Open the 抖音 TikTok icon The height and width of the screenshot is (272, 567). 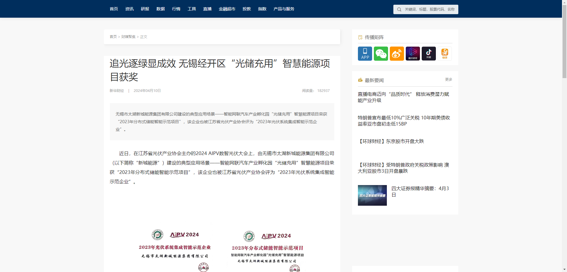click(429, 54)
